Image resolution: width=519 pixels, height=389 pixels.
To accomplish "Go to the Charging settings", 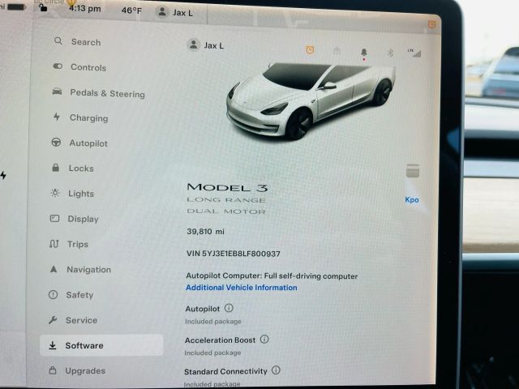I will 80,118.
